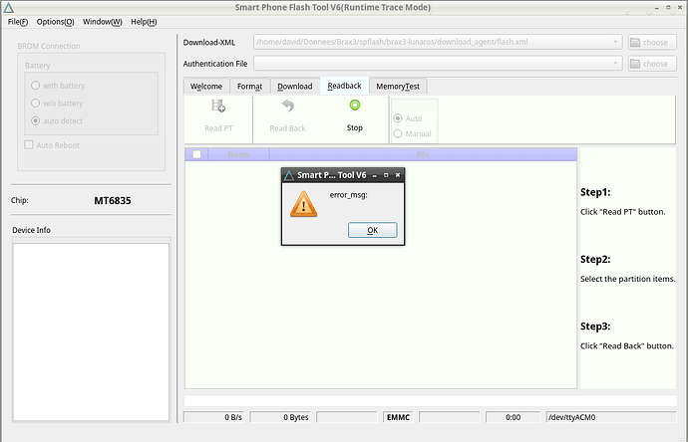Click inside the Device Info text area
Screen dimensions: 688x442
(x=91, y=332)
